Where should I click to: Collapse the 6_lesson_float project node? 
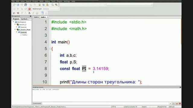pyautogui.click(x=15, y=29)
